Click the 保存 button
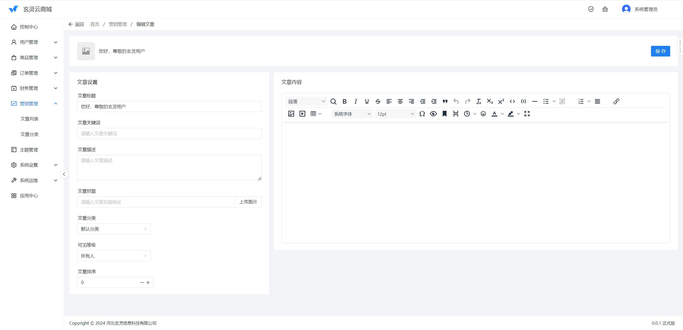Viewport: 683px width, 330px height. pos(660,51)
